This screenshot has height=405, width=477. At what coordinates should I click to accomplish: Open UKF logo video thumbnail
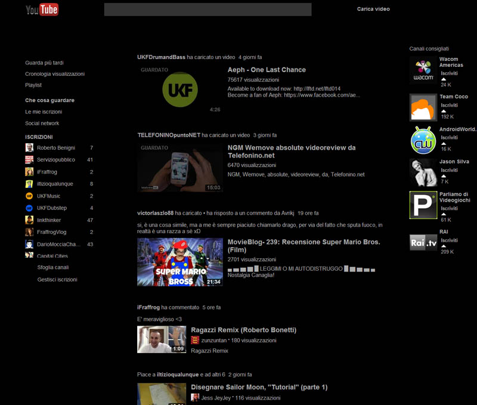[180, 89]
